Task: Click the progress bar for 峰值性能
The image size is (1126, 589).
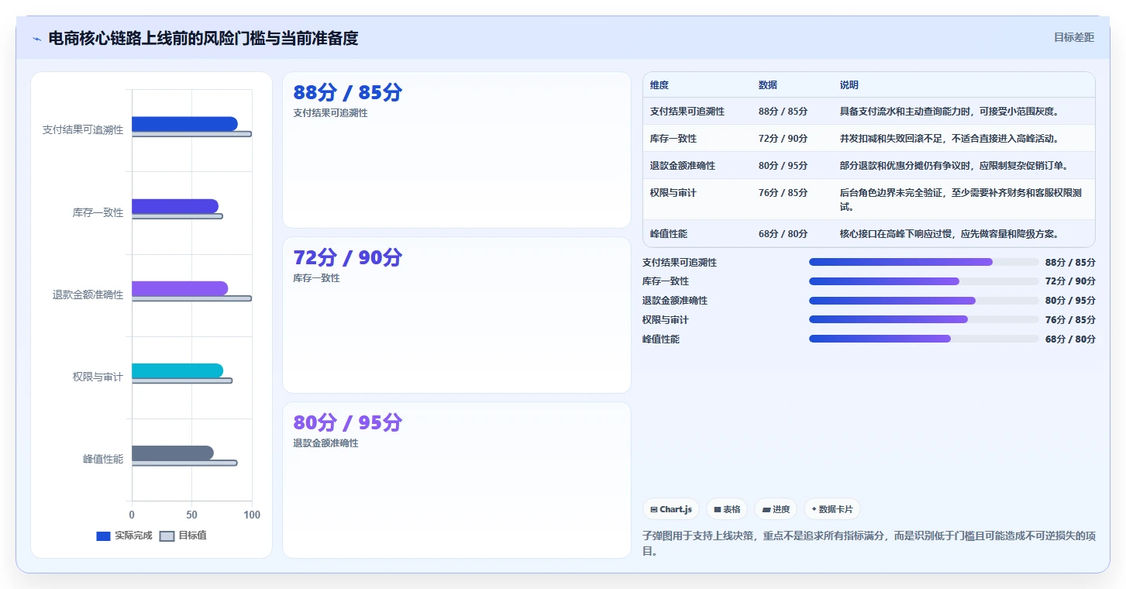Action: point(924,339)
